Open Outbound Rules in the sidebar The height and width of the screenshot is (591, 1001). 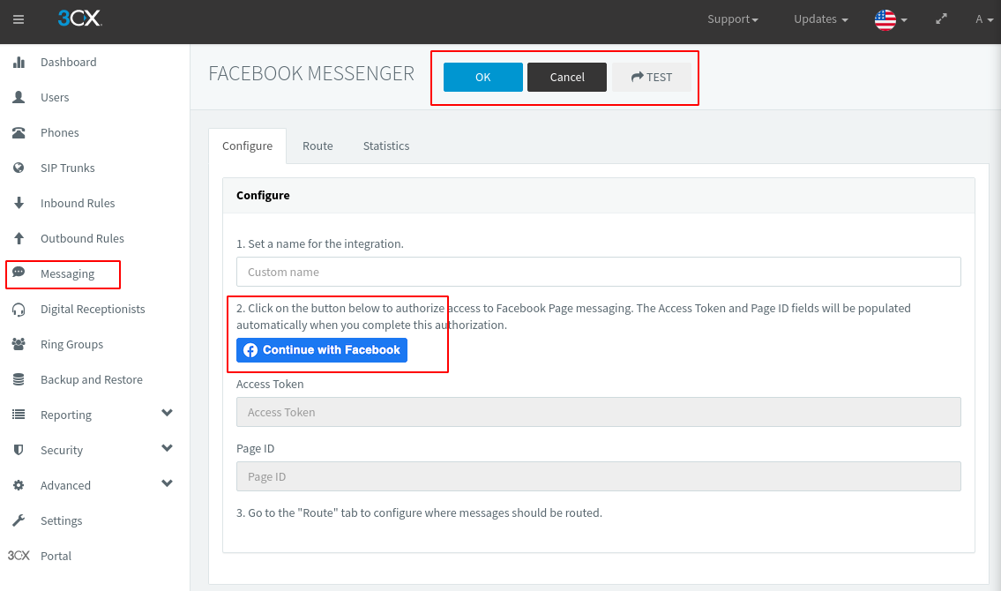(82, 238)
